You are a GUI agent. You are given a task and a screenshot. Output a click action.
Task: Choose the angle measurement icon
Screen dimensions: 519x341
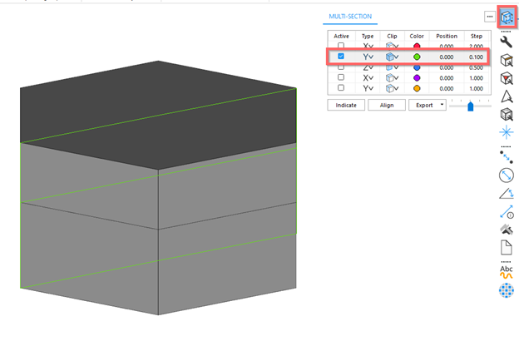click(x=506, y=194)
